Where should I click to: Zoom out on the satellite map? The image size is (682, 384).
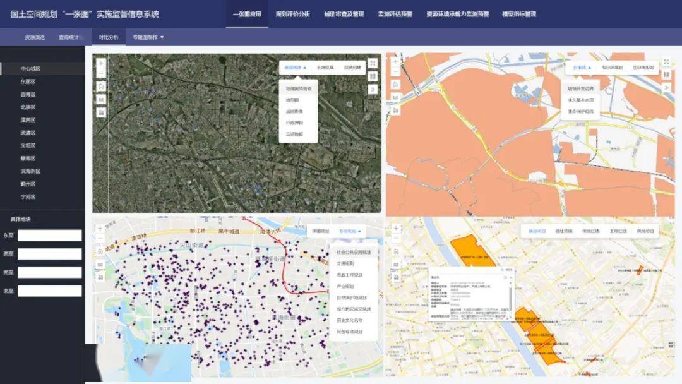pyautogui.click(x=100, y=74)
